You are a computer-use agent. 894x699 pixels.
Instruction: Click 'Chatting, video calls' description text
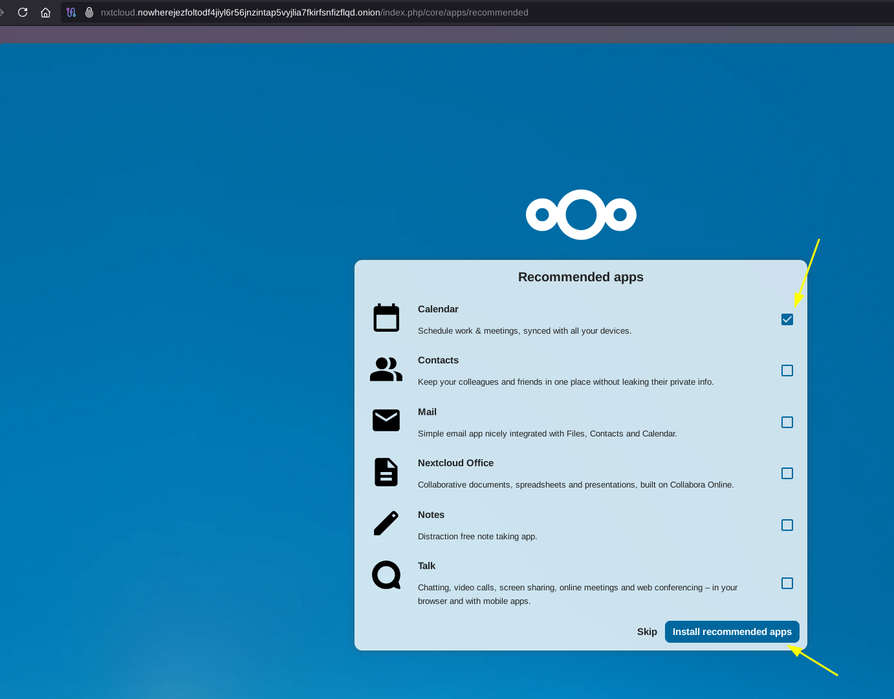pos(578,594)
